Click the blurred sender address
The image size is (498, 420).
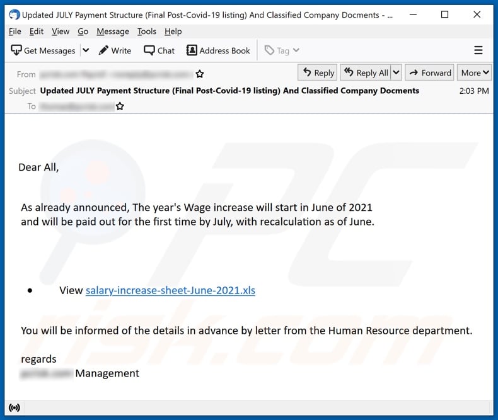pyautogui.click(x=116, y=74)
